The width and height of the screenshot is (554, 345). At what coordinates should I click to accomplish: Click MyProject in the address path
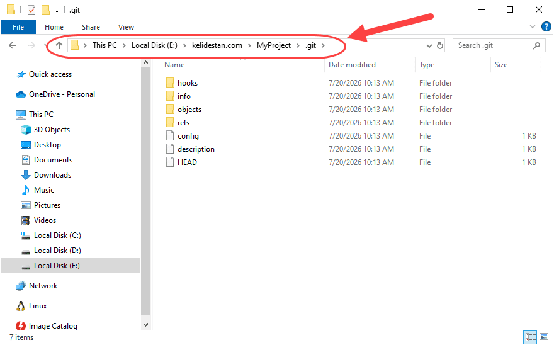point(274,45)
